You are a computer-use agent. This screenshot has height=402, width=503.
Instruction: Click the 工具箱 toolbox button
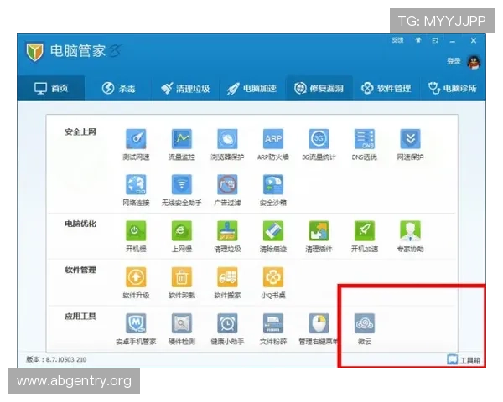(x=464, y=360)
